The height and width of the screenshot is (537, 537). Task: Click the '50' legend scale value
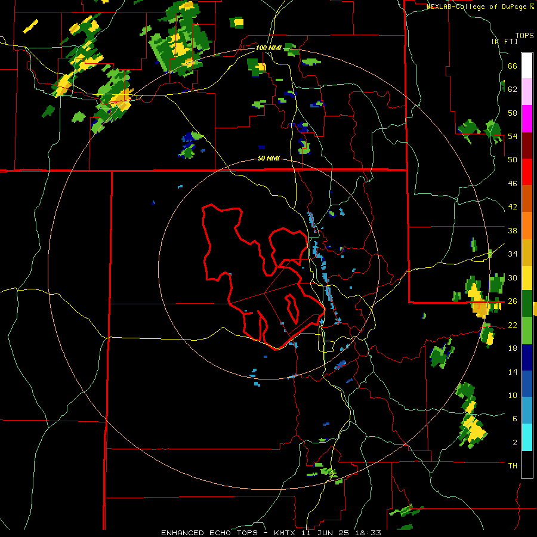pos(513,160)
